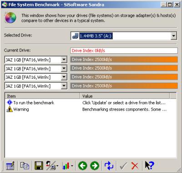Go to next module with green forward arrow

coord(95,166)
